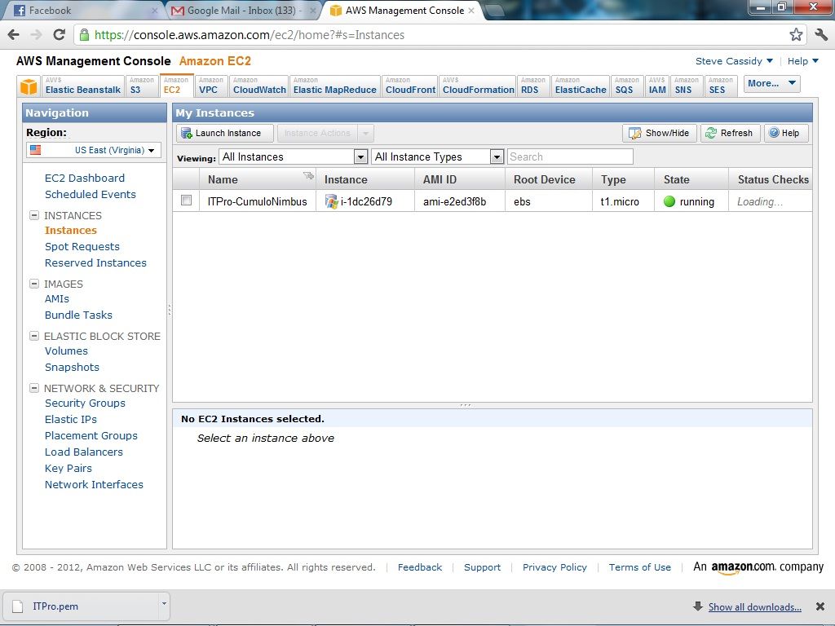Open the Key Pairs navigation link

coord(68,469)
